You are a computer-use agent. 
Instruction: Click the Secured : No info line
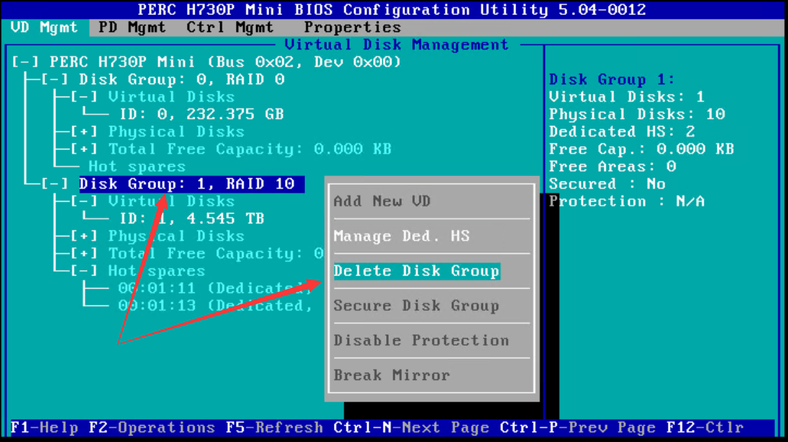pos(607,184)
